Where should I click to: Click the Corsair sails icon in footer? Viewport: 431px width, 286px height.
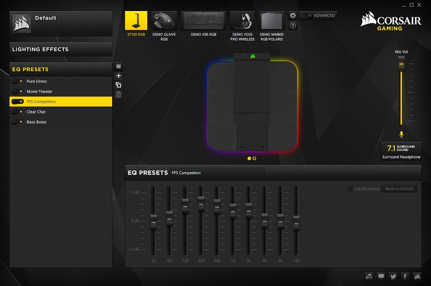(417, 276)
